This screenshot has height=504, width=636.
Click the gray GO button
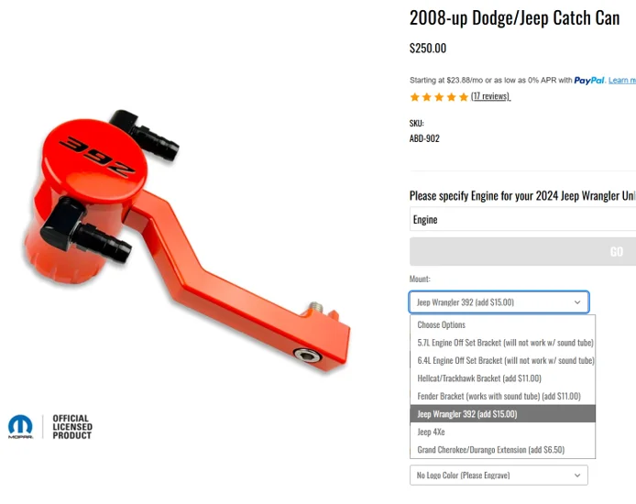pos(523,252)
